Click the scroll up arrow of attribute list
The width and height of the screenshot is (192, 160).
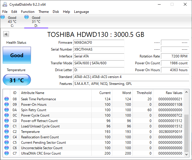pyautogui.click(x=187, y=92)
